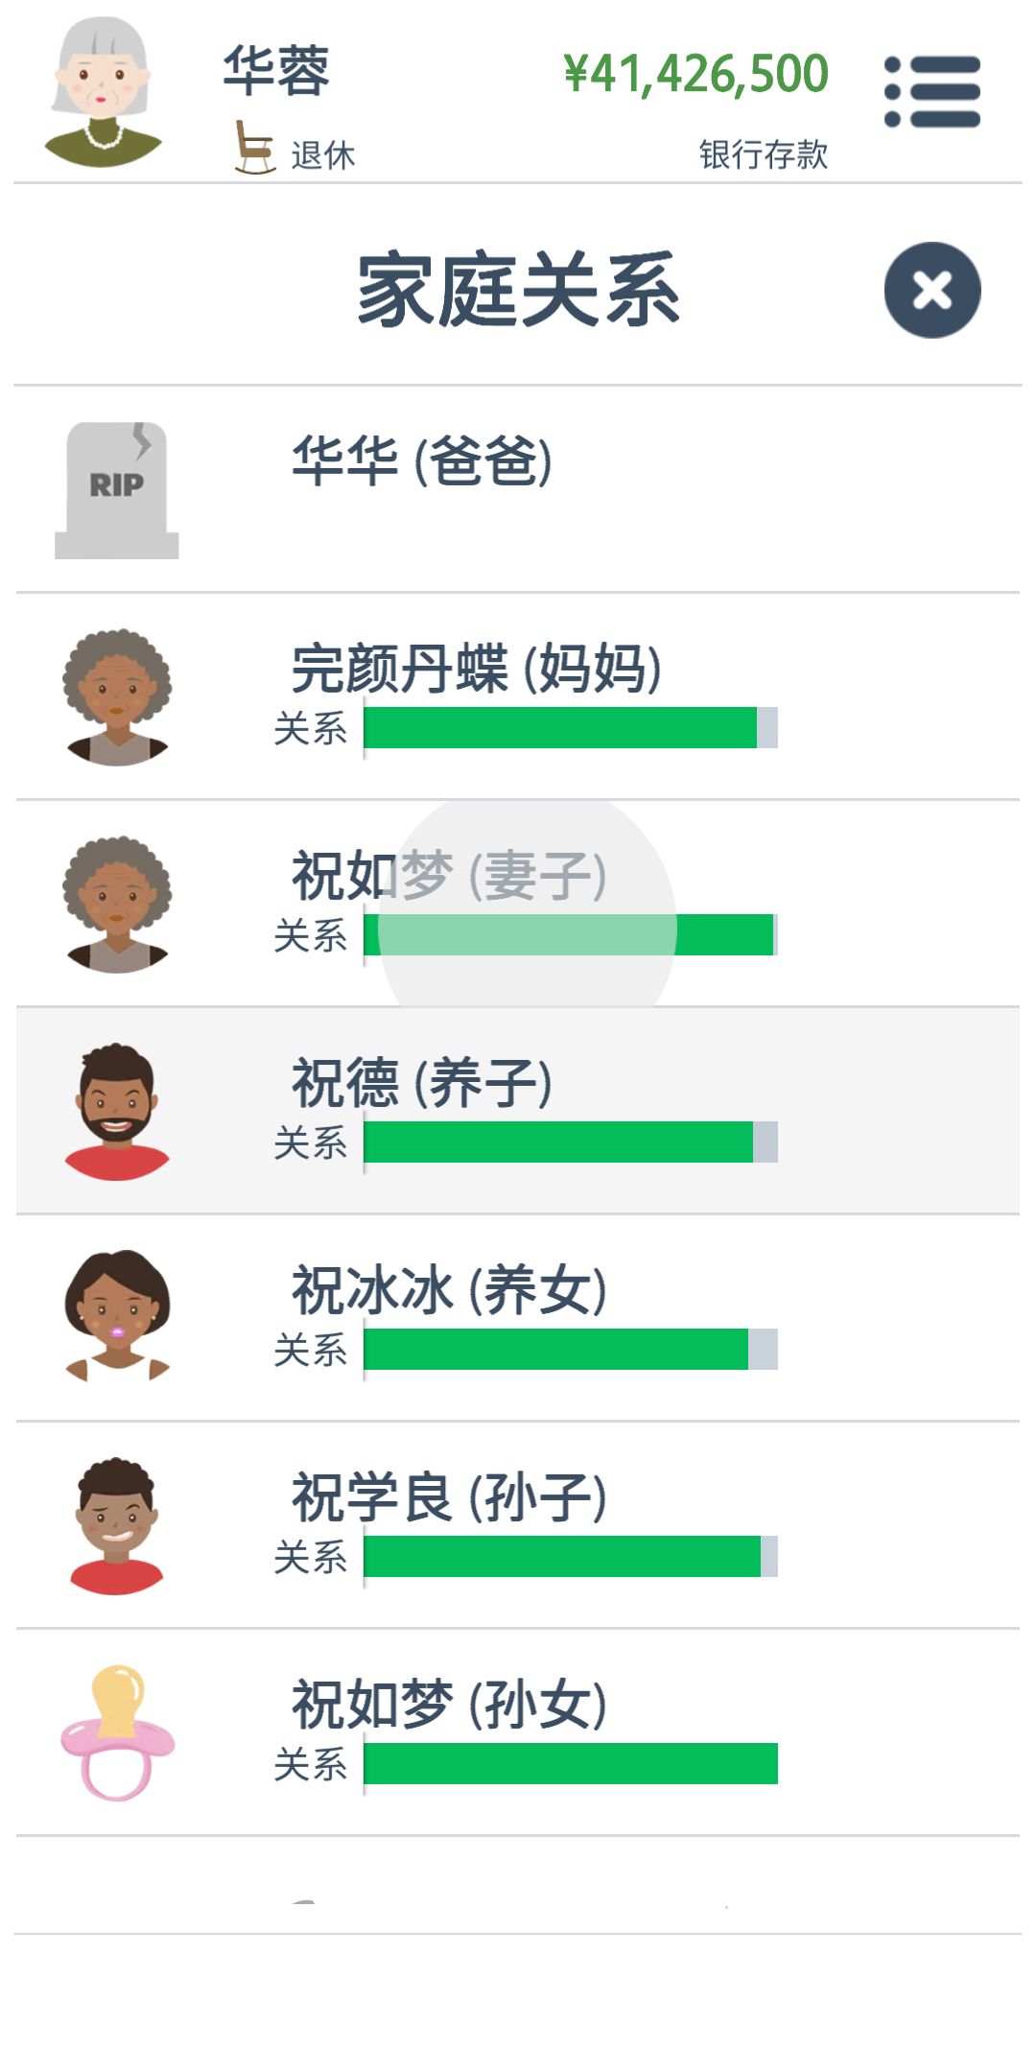
Task: Tap the pacifier icon of granddaughter 祝如梦
Action: [x=117, y=1732]
